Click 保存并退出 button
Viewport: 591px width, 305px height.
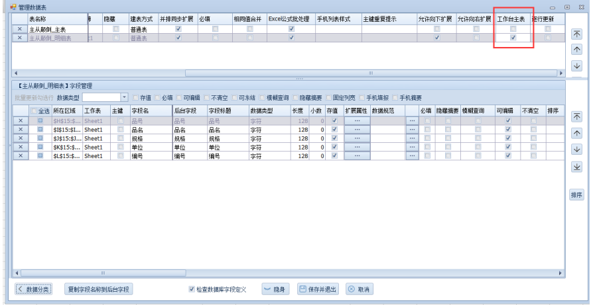coord(317,290)
